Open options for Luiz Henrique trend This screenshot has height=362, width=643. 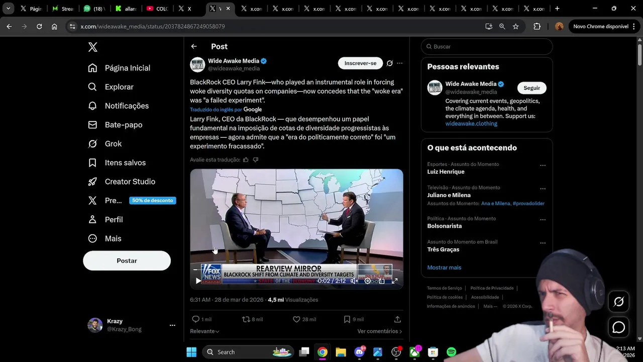coord(543,165)
